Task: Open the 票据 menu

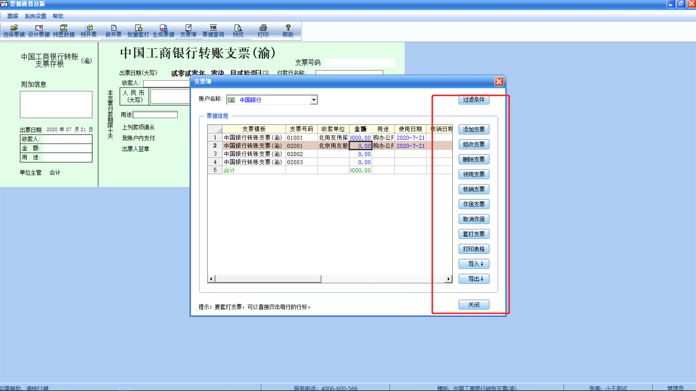Action: point(13,16)
